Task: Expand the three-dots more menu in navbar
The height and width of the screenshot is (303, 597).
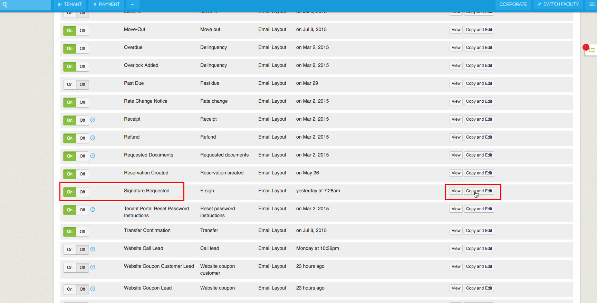Action: point(133,4)
